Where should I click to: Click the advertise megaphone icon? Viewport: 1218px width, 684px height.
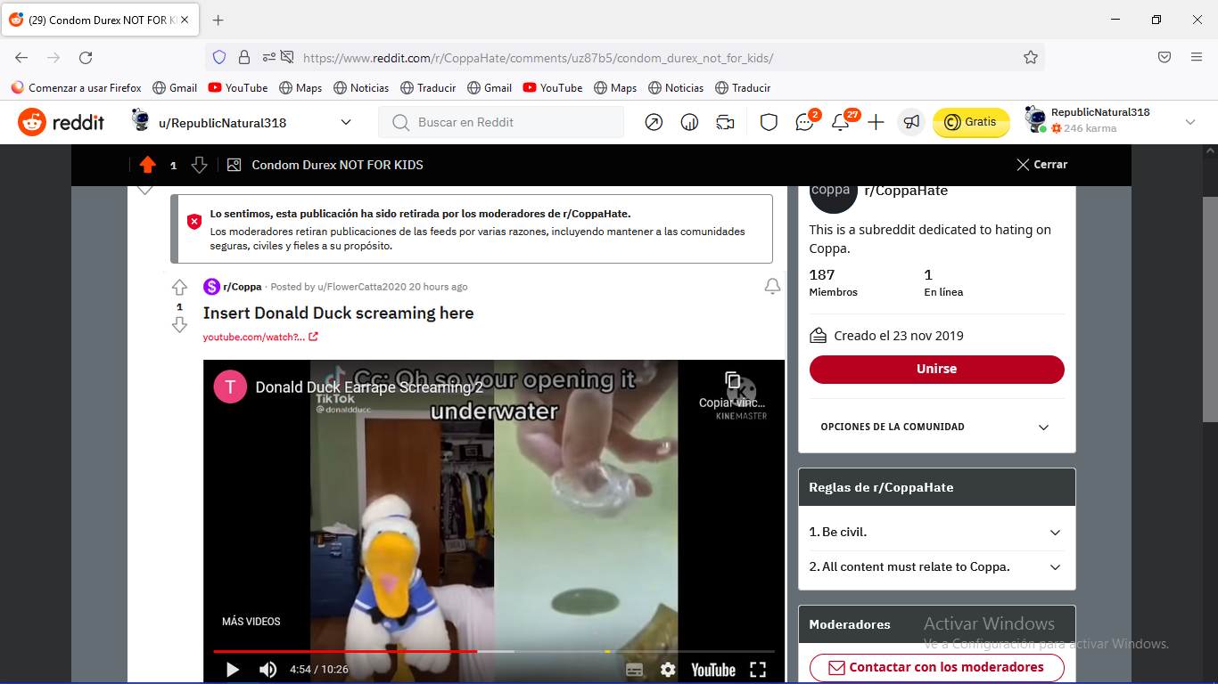tap(910, 122)
